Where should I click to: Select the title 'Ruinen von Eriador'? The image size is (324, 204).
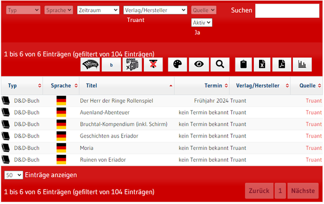[103, 160]
